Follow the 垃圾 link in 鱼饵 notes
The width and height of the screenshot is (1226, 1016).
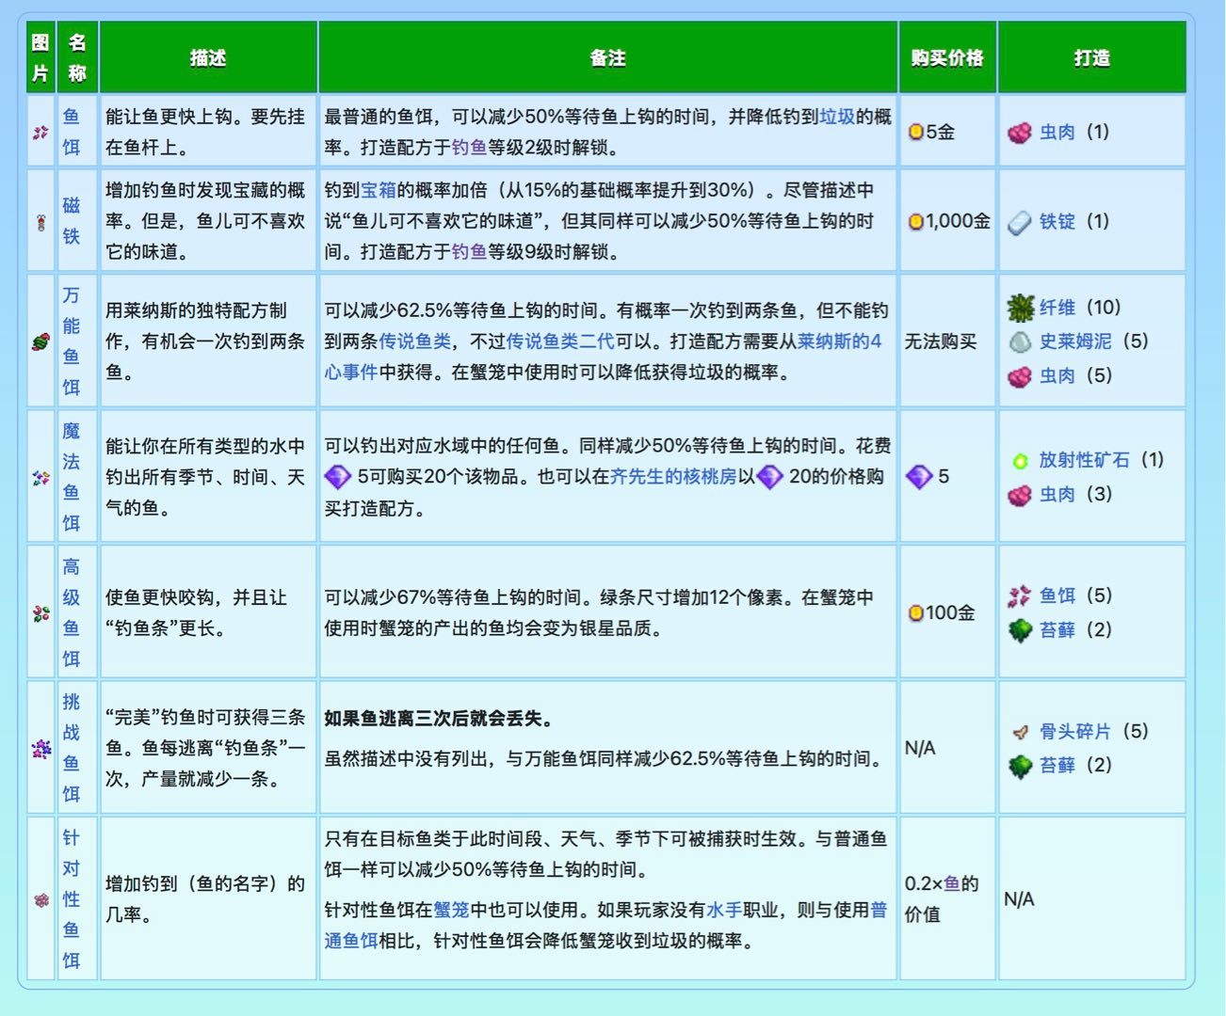click(837, 117)
